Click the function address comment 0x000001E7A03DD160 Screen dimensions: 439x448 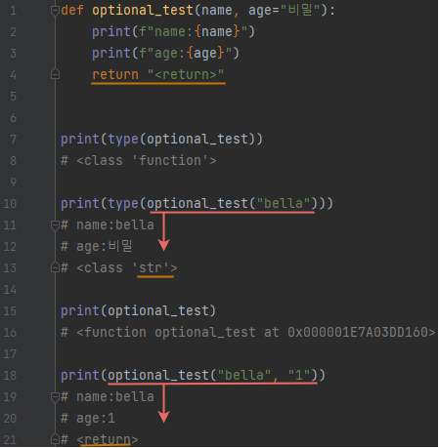(x=358, y=332)
